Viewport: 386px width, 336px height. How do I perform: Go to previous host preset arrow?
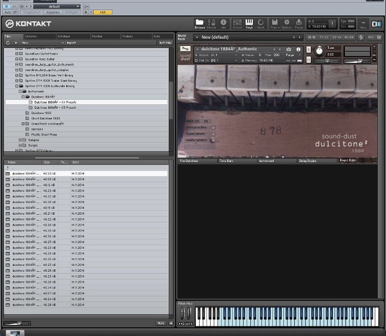27,6
